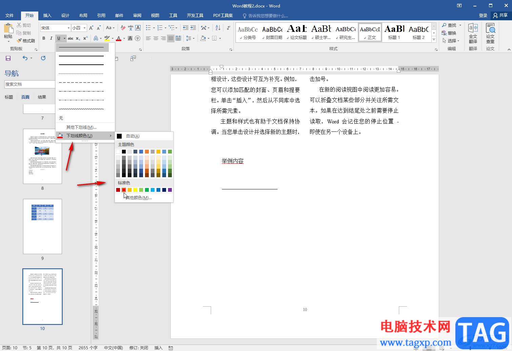Pick the standard purple color swatch
The height and width of the screenshot is (351, 512).
tap(170, 190)
